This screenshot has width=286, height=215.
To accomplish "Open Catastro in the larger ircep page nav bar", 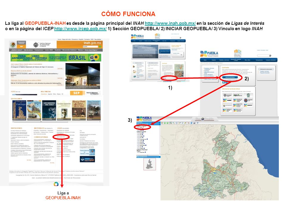I will click(214, 60).
